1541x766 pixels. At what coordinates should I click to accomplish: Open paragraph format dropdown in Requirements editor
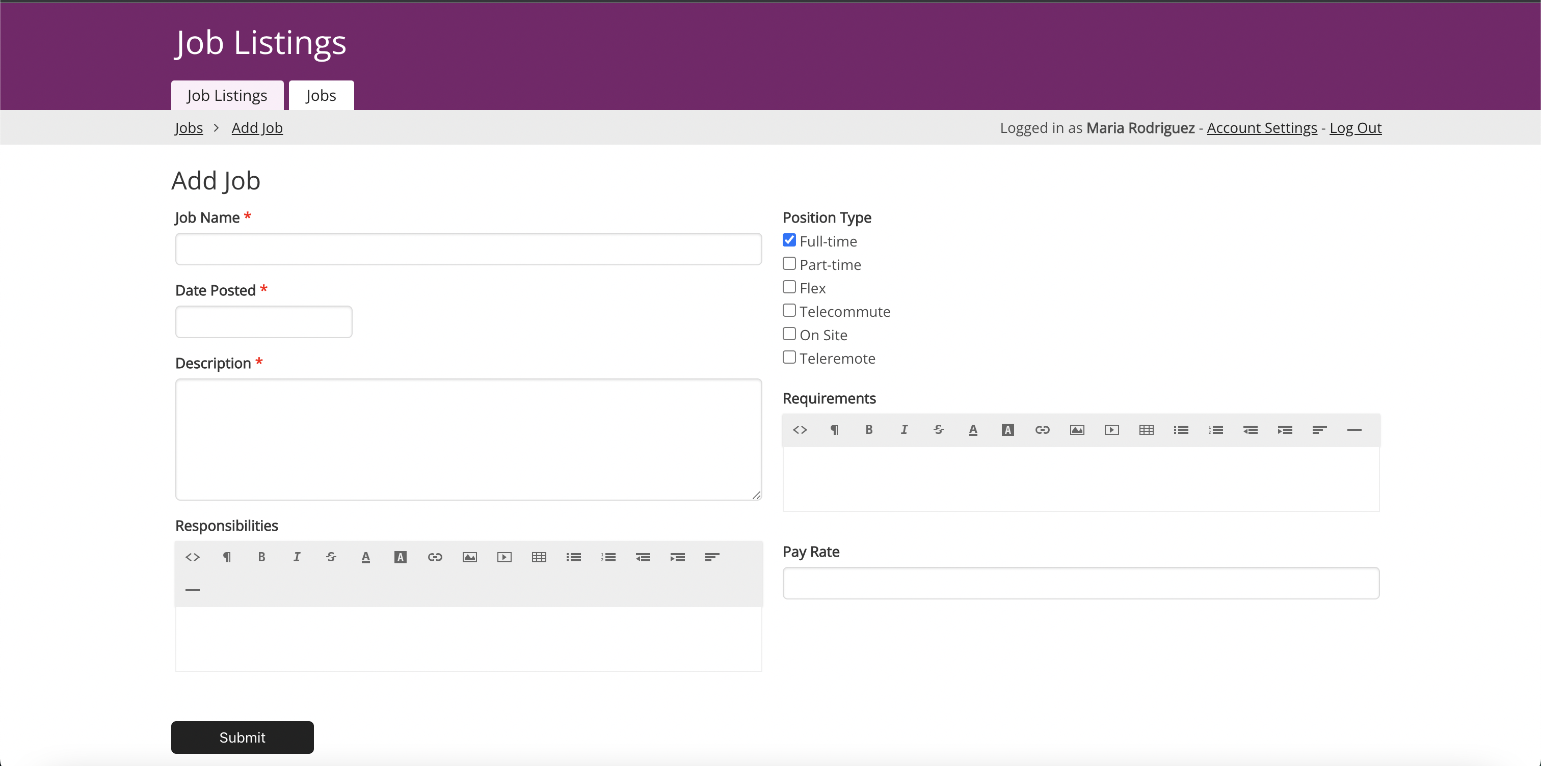(834, 430)
